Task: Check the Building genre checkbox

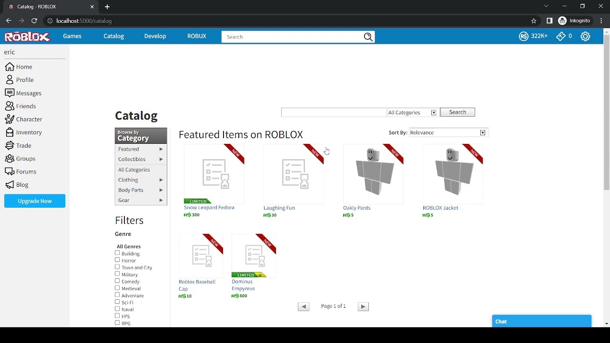Action: (x=117, y=253)
